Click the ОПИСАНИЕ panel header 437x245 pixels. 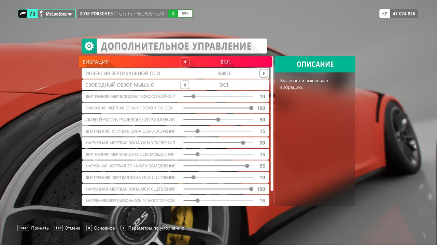pyautogui.click(x=314, y=64)
